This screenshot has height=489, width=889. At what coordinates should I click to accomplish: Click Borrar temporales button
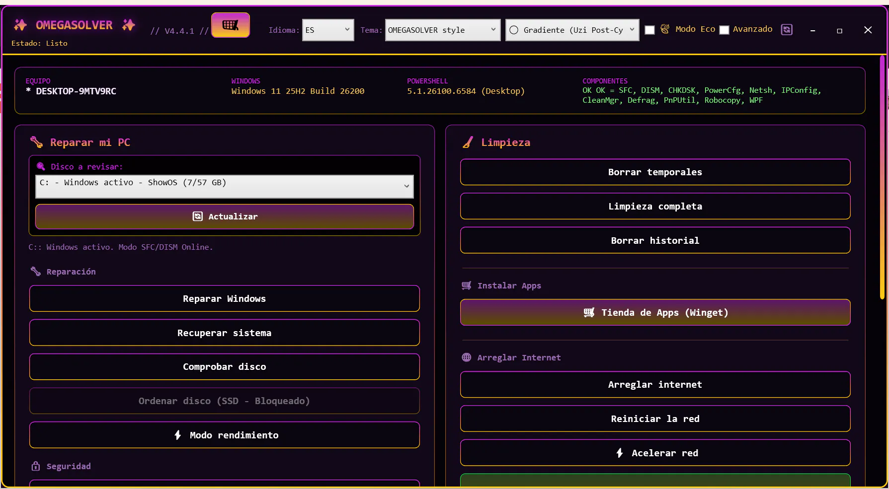coord(655,172)
